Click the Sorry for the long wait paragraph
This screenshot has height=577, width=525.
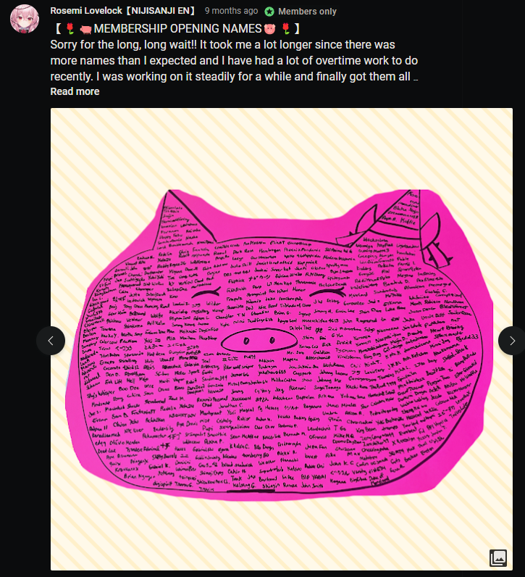click(x=234, y=60)
